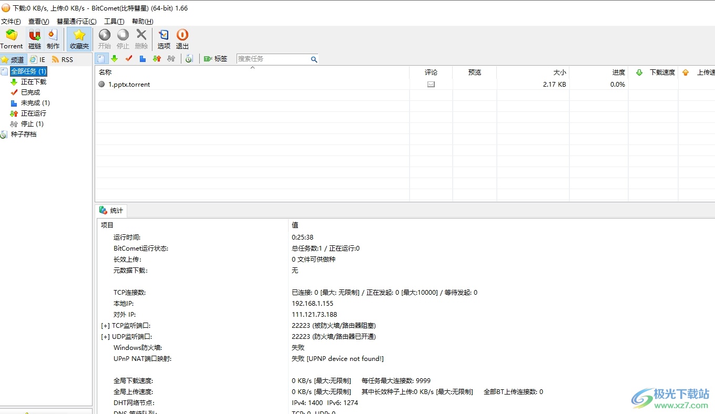715x414 pixels.
Task: Open a Torrent file from the toolbar
Action: click(12, 39)
